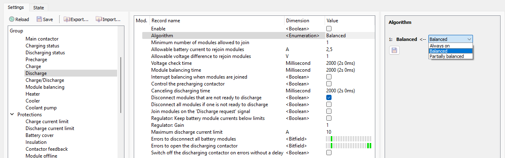Screen dimensions: 505x158
Task: Select Charging status tree item
Action: [42, 46]
